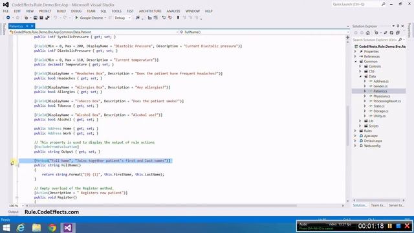Toggle auto-hide pin on Solution Explorer

point(398,26)
